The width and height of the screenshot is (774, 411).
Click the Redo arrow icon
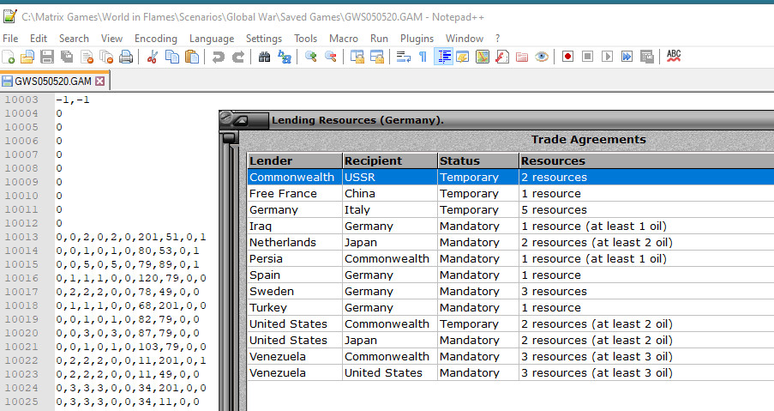[x=238, y=57]
